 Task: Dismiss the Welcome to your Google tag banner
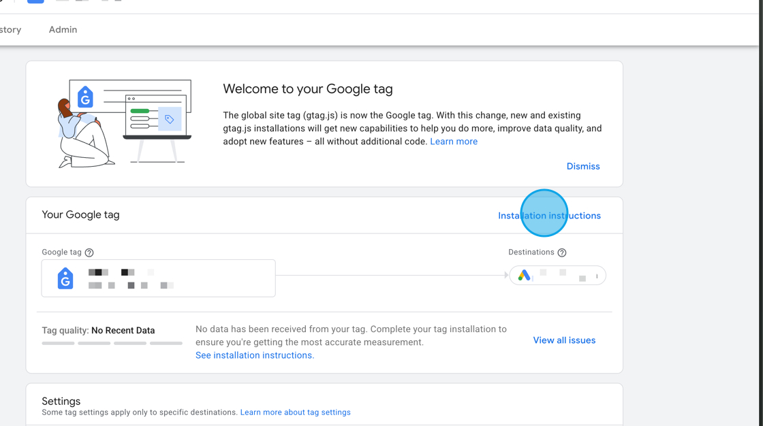click(x=583, y=166)
